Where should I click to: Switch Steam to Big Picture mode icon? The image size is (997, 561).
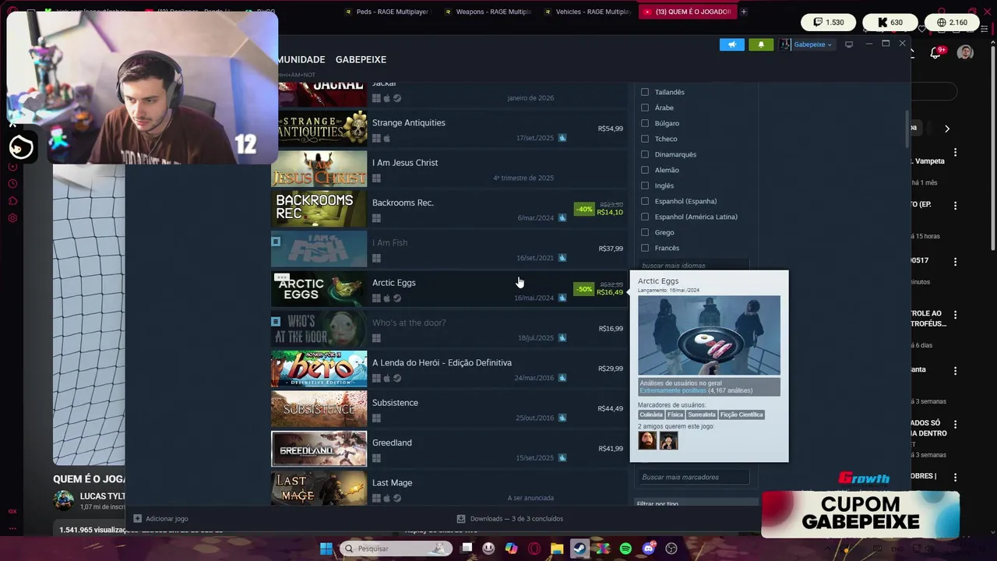click(849, 44)
